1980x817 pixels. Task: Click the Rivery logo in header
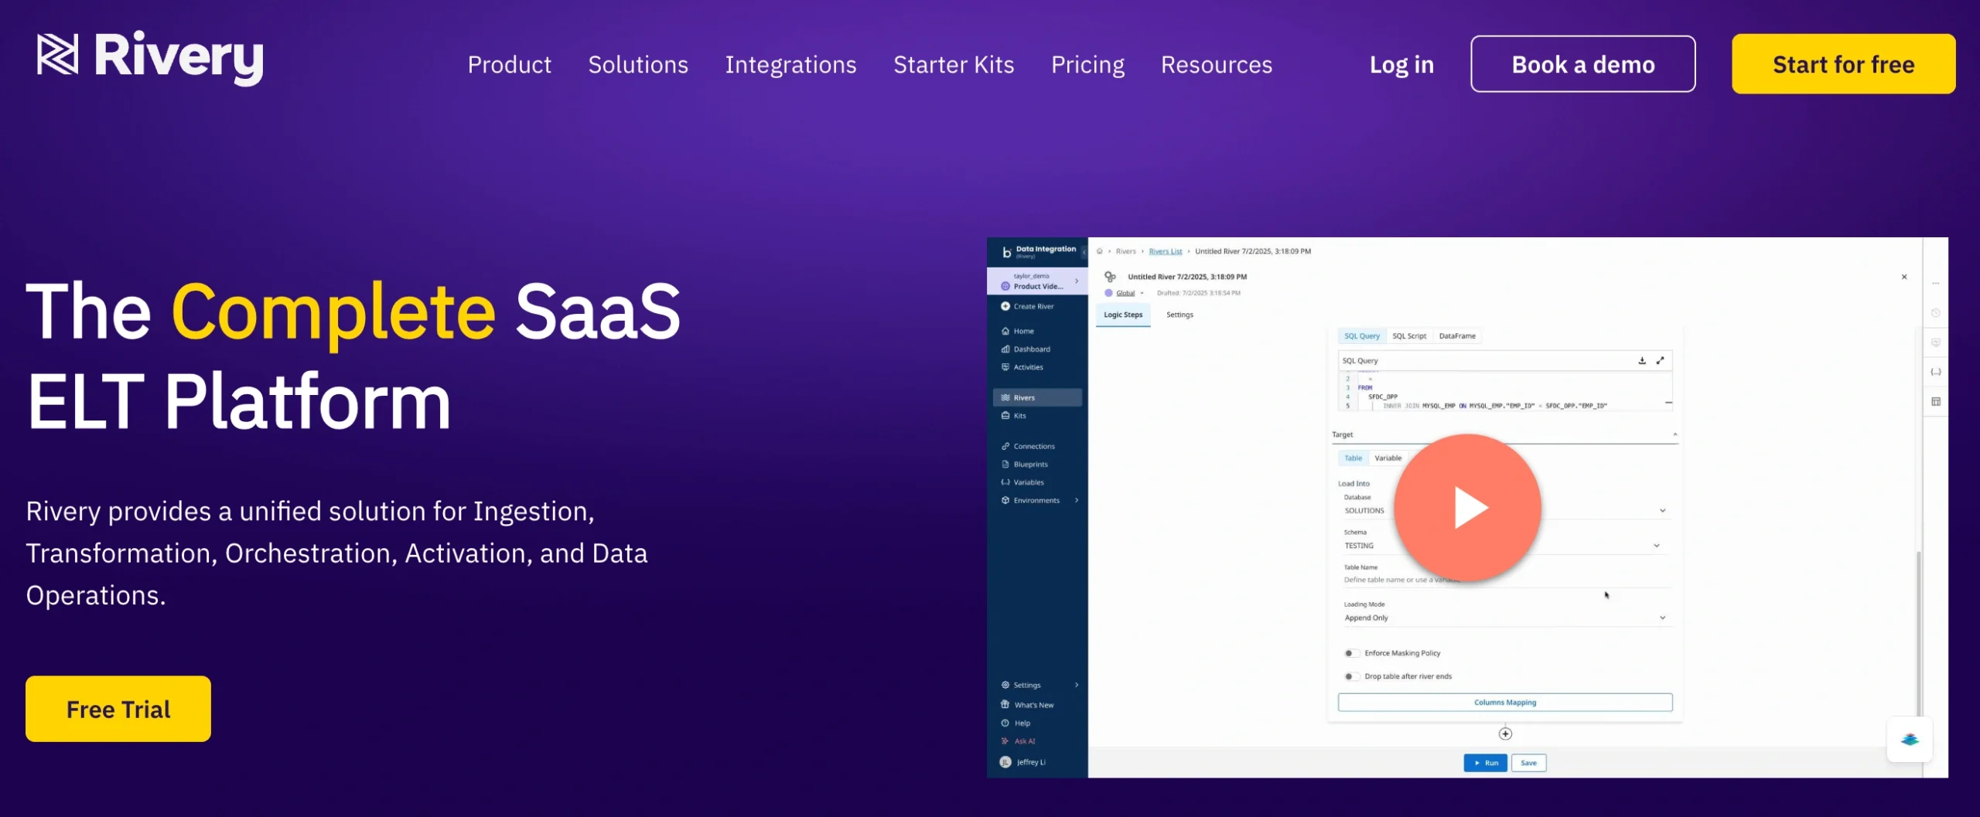pos(150,57)
